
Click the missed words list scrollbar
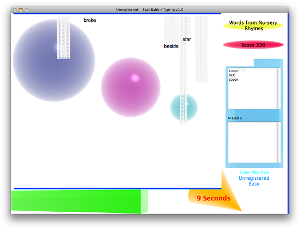279,142
